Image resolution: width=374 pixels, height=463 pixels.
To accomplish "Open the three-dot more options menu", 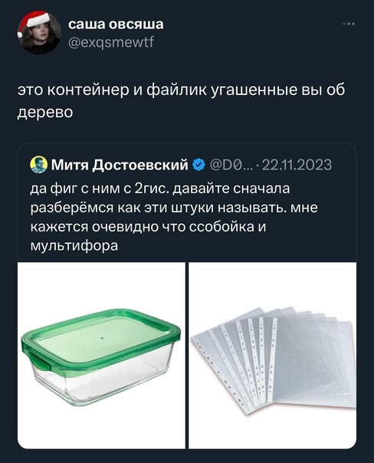I will [x=349, y=25].
